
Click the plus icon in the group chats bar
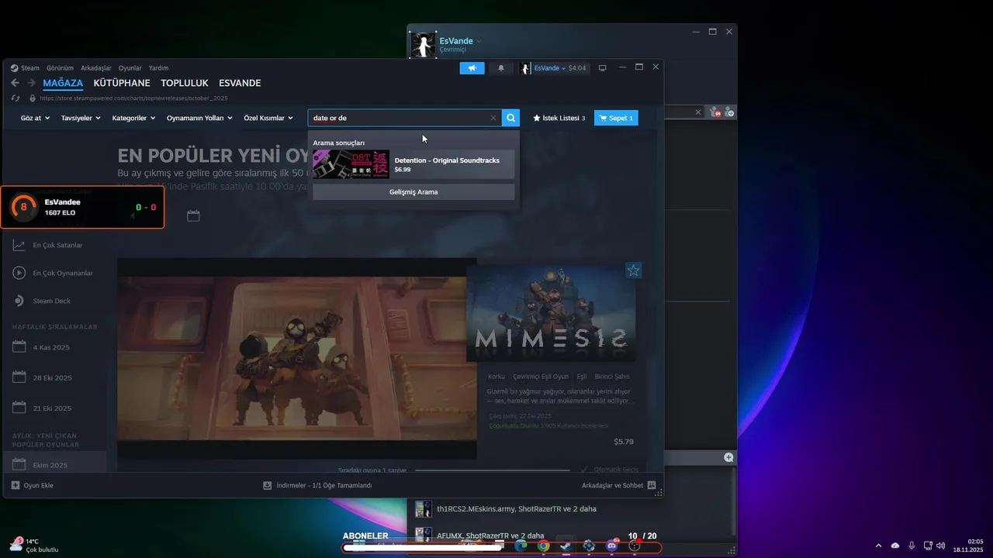tap(728, 457)
